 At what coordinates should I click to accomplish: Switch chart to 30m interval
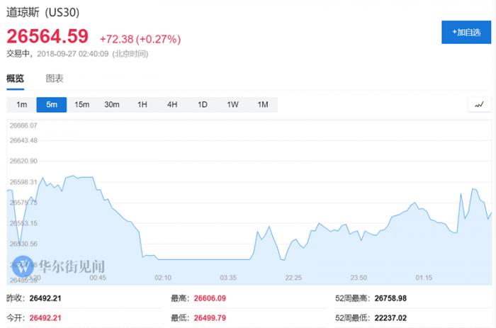click(x=112, y=105)
